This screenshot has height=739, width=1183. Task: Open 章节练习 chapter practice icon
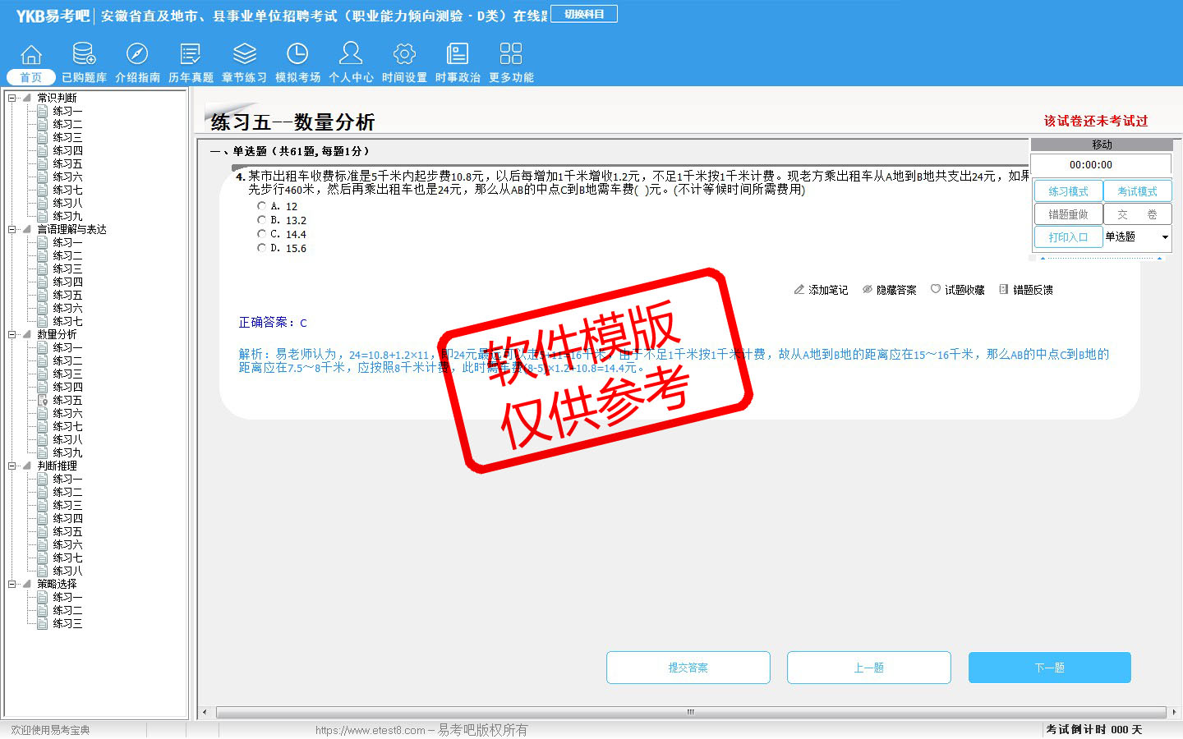(244, 55)
